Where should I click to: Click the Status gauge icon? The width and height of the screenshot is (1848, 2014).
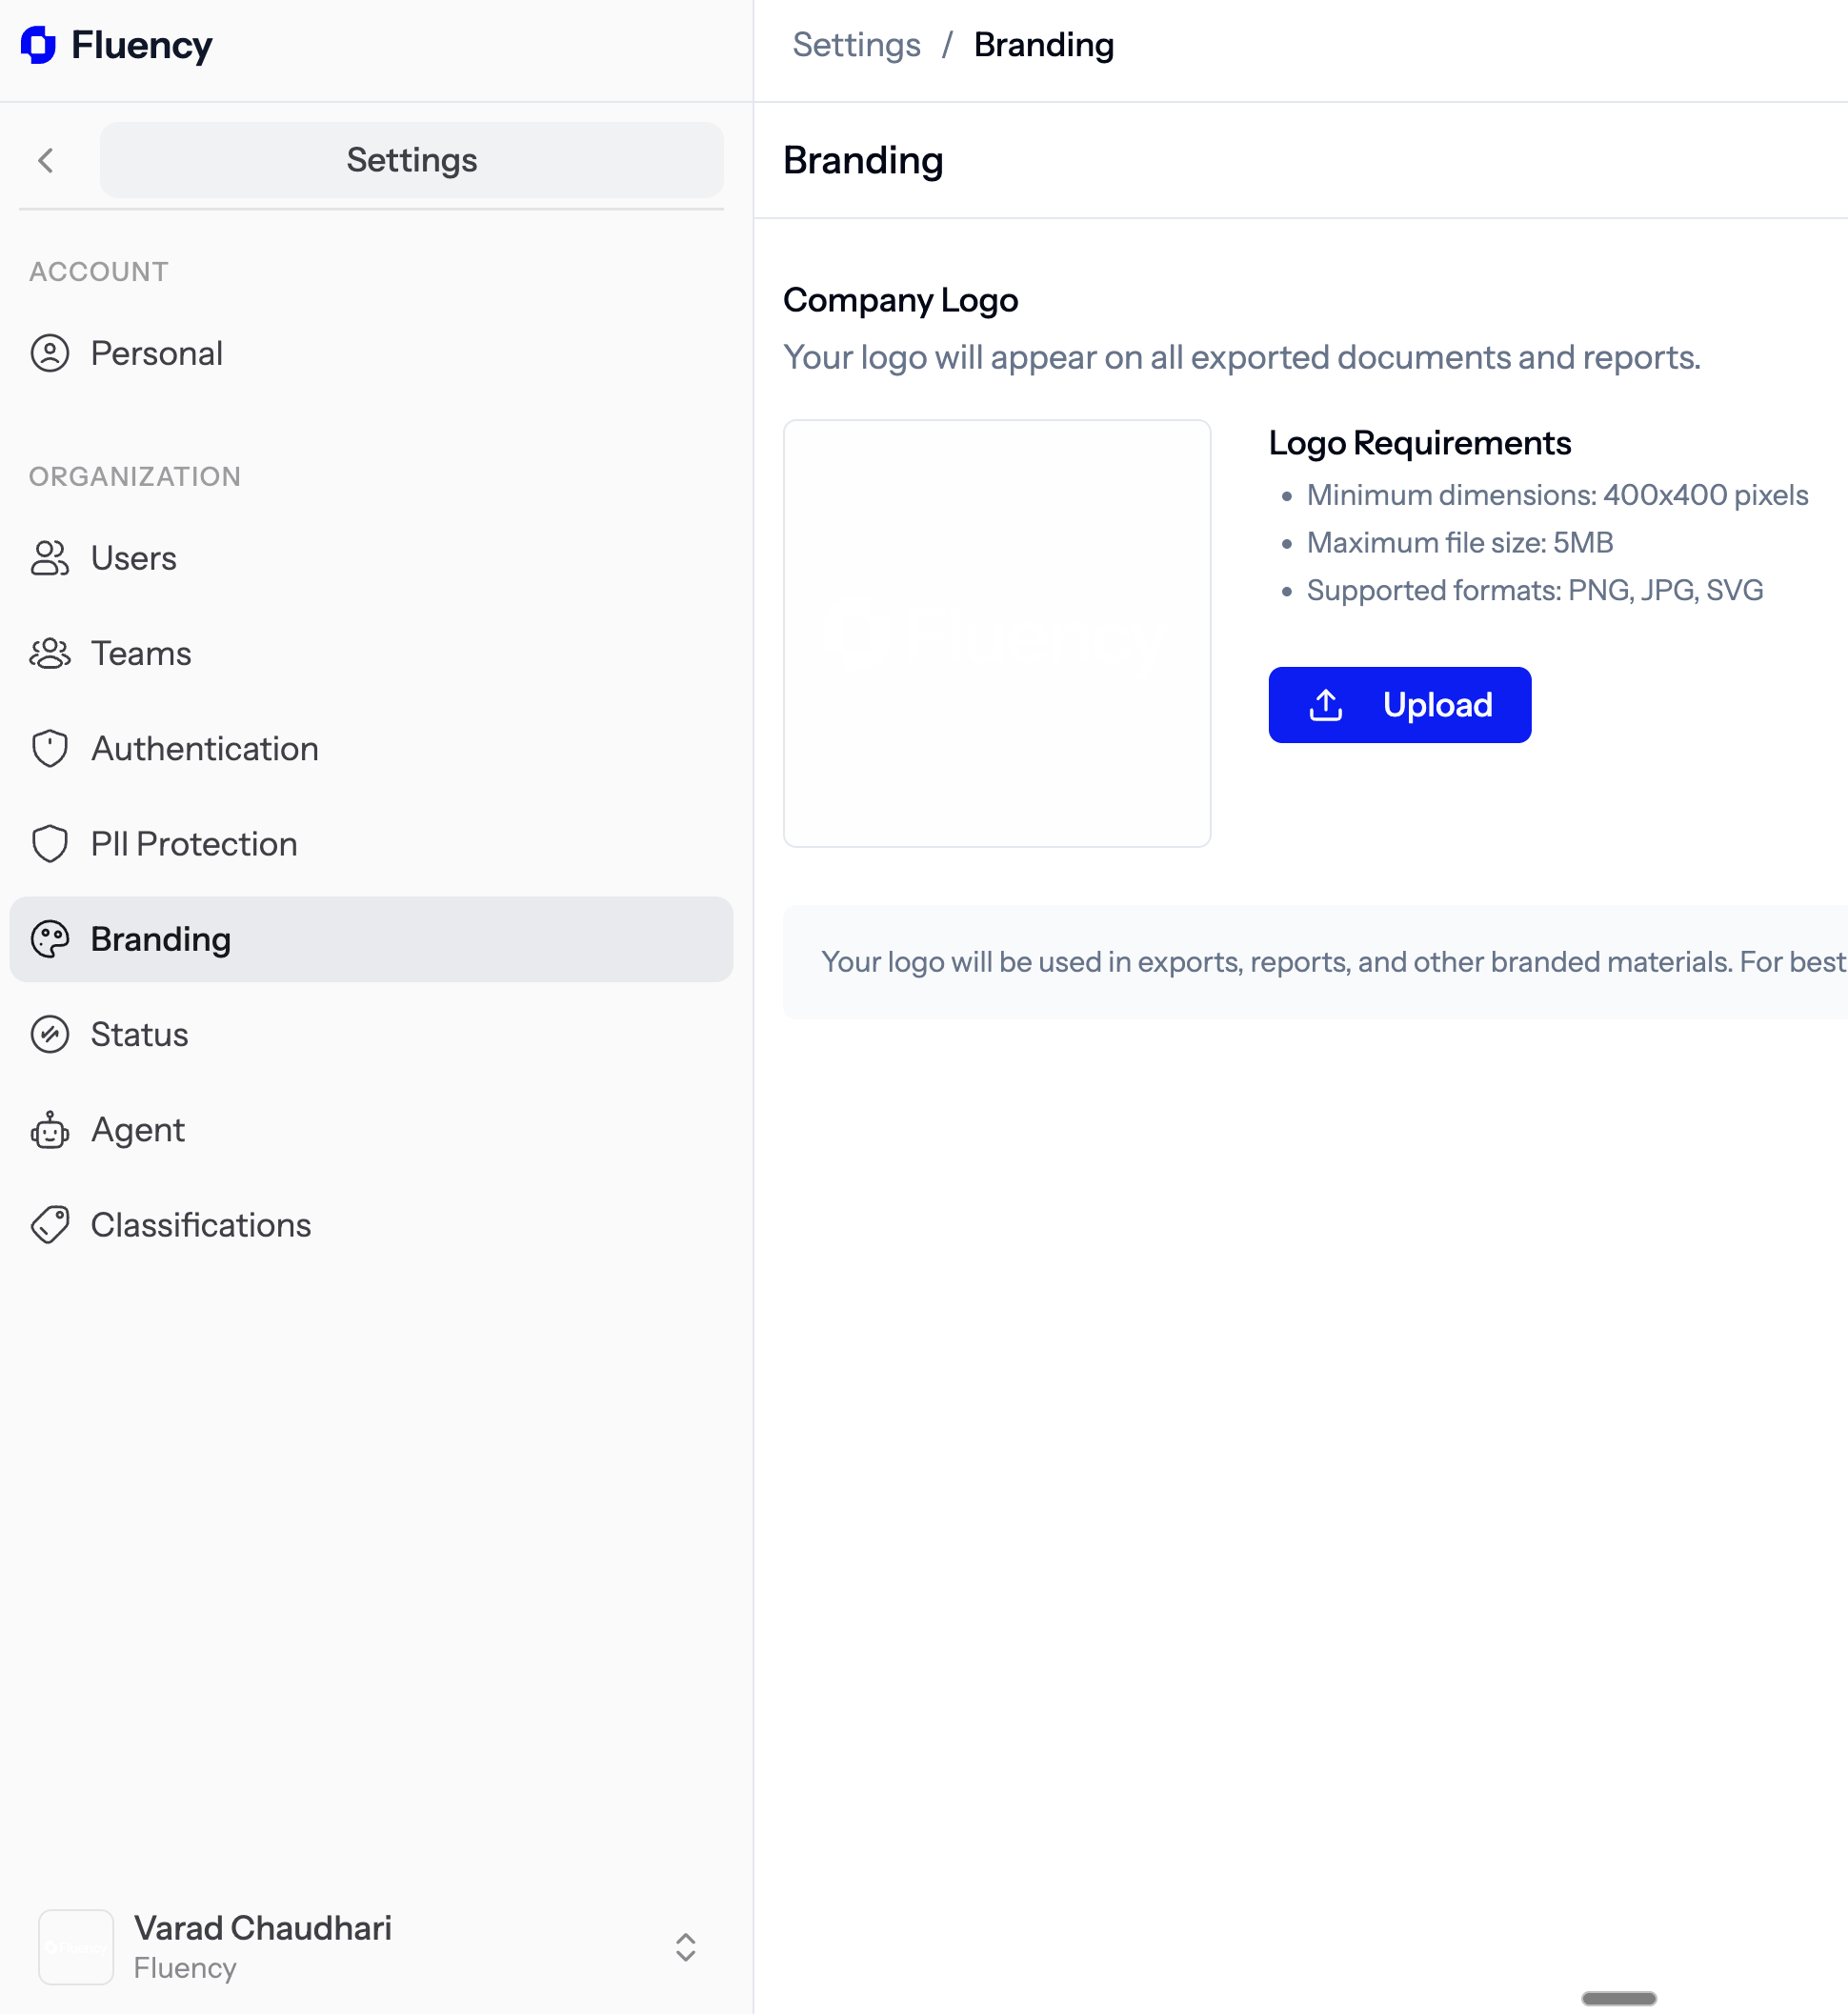point(50,1034)
